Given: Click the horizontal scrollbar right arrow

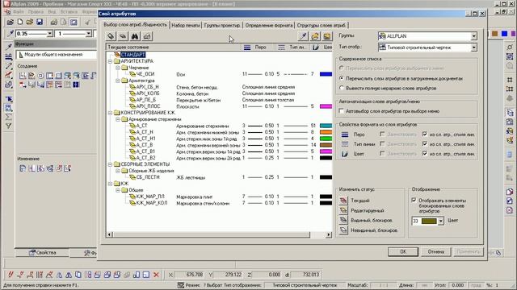Looking at the screenshot, I should 329,234.
